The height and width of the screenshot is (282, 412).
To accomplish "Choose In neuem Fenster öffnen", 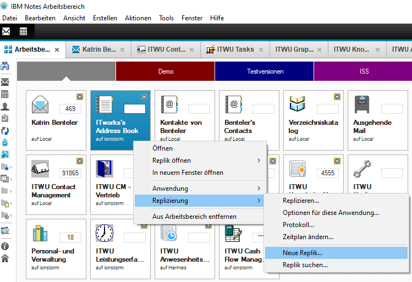I will point(200,173).
